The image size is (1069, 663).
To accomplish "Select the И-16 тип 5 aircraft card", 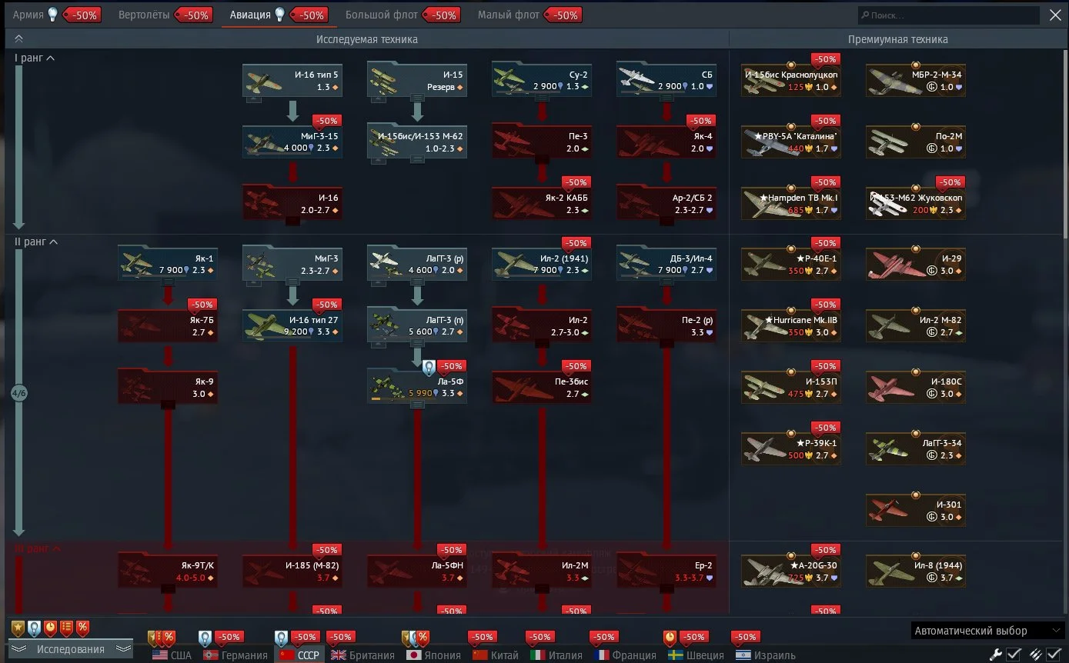I will (x=292, y=80).
